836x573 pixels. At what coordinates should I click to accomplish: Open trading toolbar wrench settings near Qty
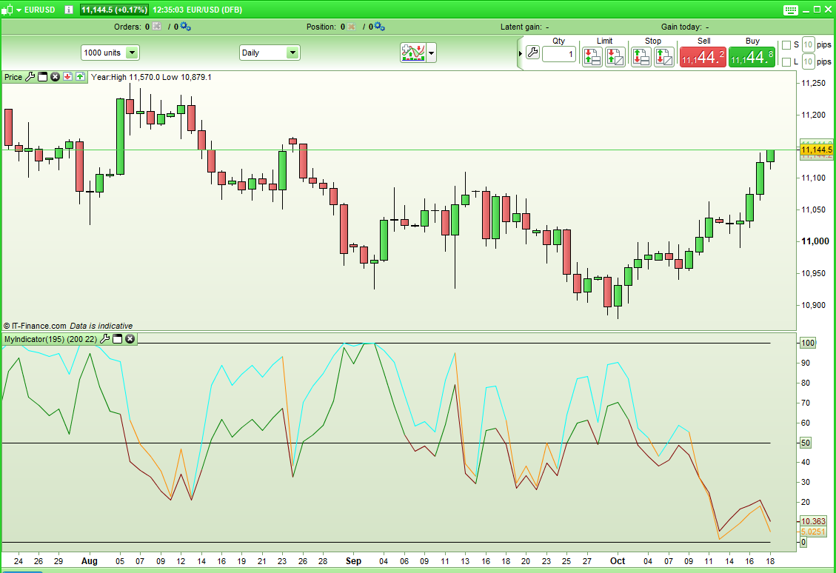(532, 53)
